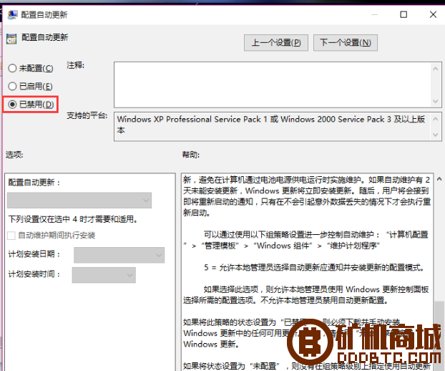The height and width of the screenshot is (371, 445).
Task: Open the 计划安装日期 dropdown
Action: 119,255
